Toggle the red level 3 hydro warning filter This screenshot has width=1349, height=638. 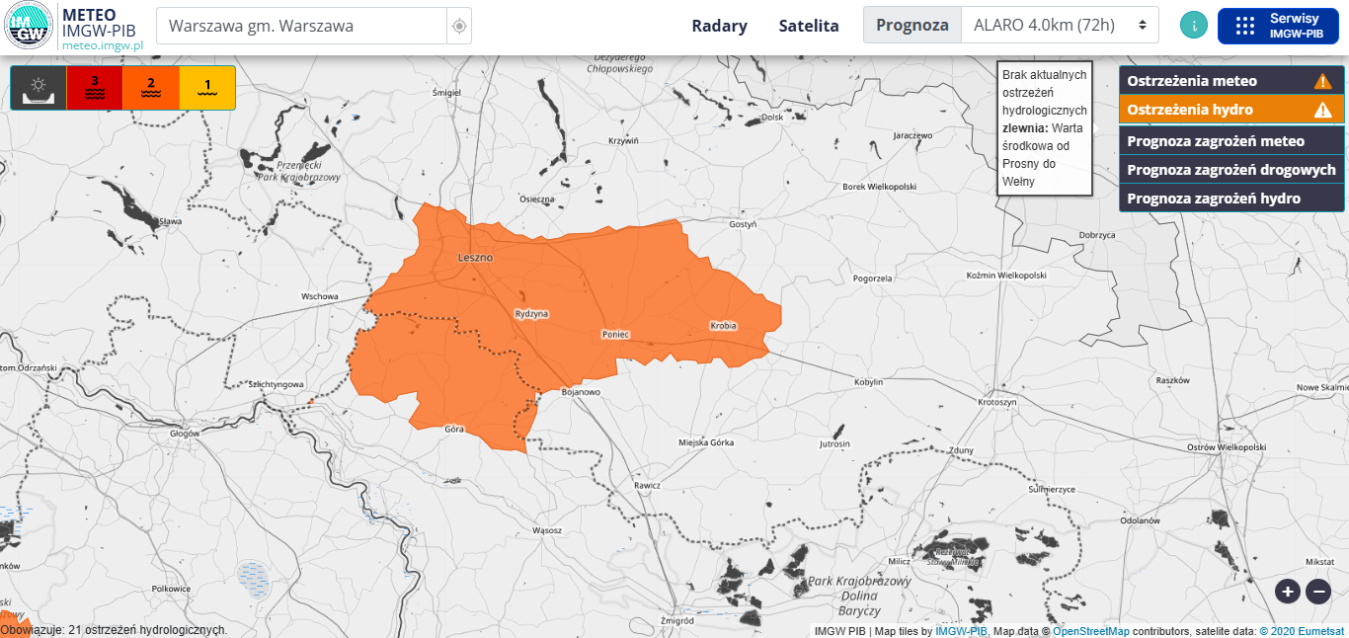pos(95,87)
